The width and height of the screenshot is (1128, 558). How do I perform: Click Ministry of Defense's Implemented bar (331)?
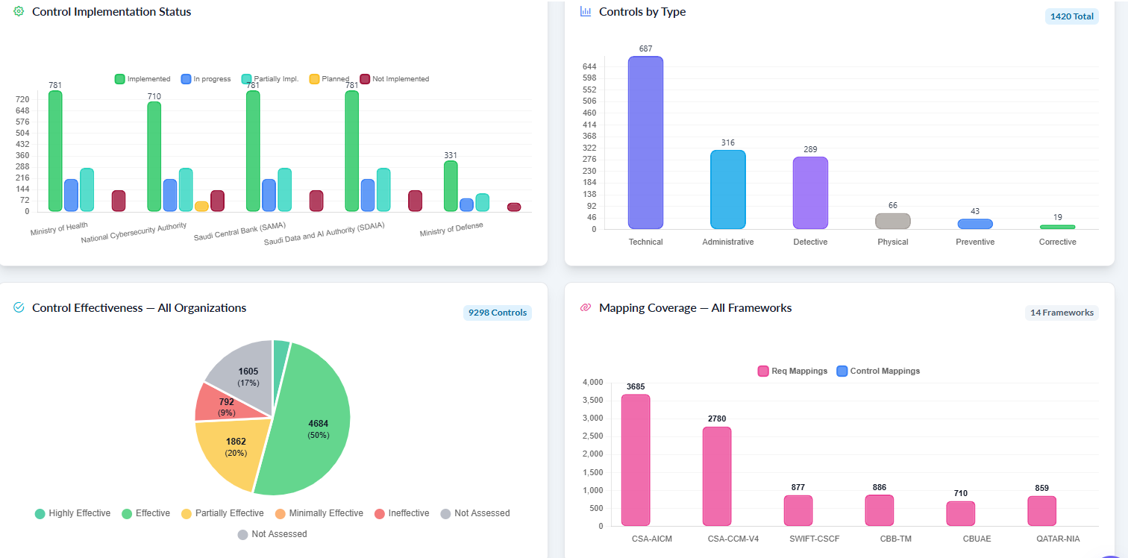pyautogui.click(x=451, y=186)
